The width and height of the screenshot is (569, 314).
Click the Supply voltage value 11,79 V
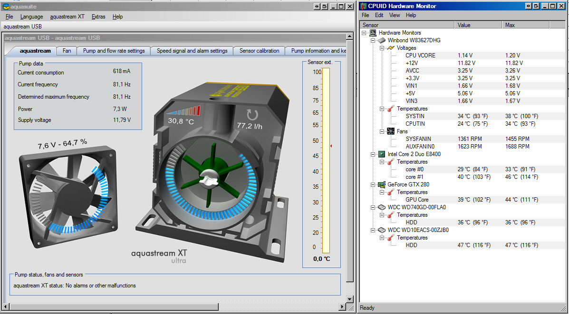(x=122, y=120)
